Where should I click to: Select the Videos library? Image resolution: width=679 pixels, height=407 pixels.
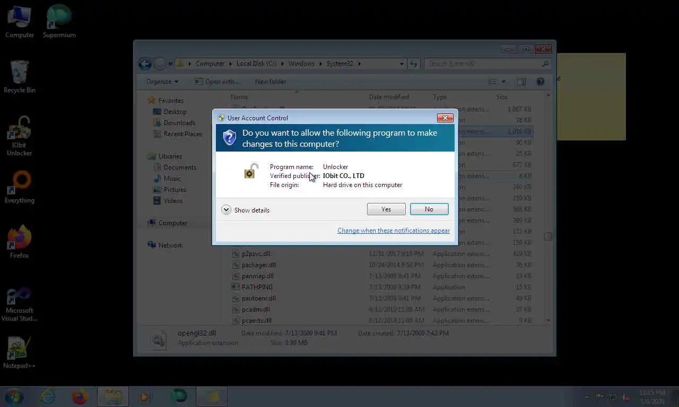[x=173, y=201]
